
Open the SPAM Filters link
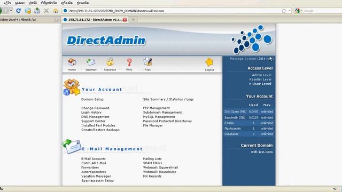(x=152, y=163)
